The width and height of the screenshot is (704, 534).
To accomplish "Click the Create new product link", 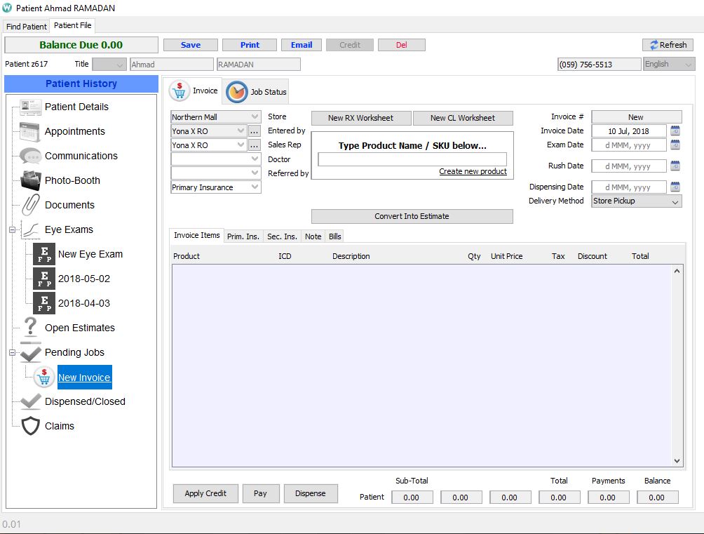I will [x=473, y=171].
